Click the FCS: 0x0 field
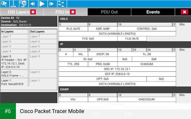This screenshot has width=191, height=119. 88,39
